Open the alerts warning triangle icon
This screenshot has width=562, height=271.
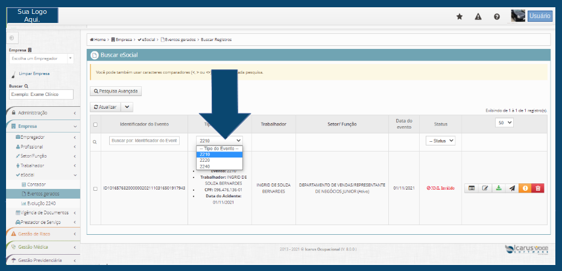point(478,16)
